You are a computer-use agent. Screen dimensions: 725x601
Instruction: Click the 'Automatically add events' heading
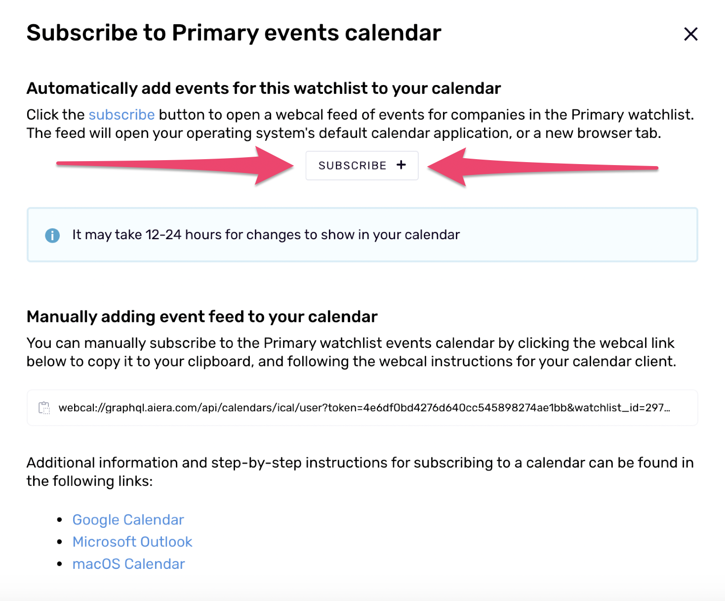(x=264, y=88)
